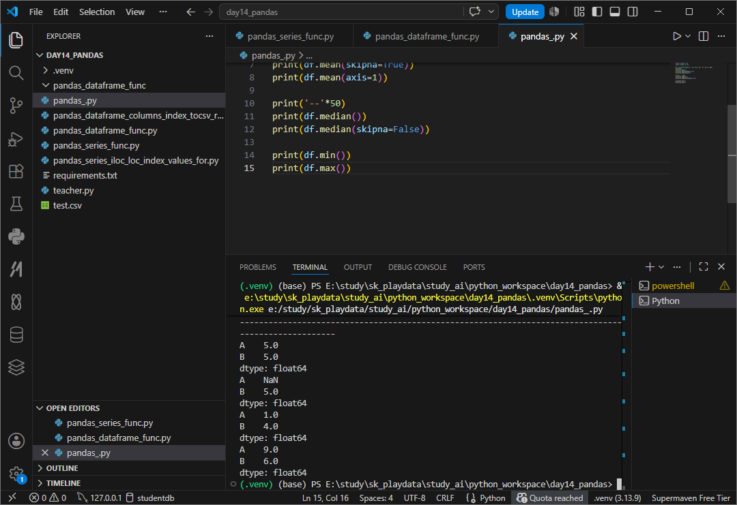Open the Accounts menu icon

16,441
